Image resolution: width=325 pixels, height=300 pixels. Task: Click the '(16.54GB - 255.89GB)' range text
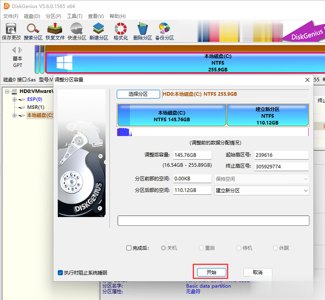pos(187,165)
